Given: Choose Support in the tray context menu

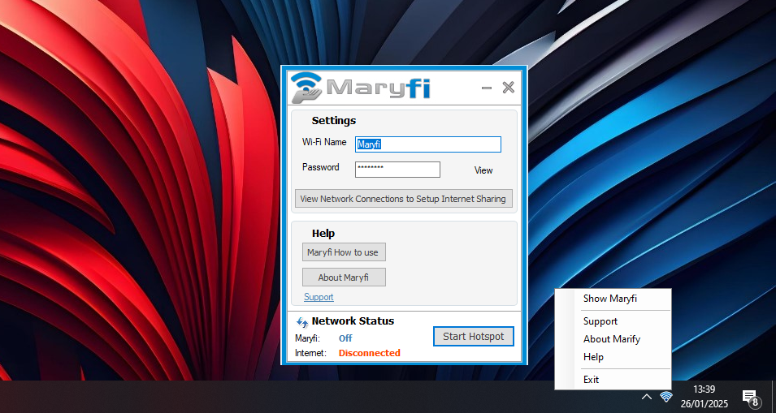Looking at the screenshot, I should coord(600,321).
